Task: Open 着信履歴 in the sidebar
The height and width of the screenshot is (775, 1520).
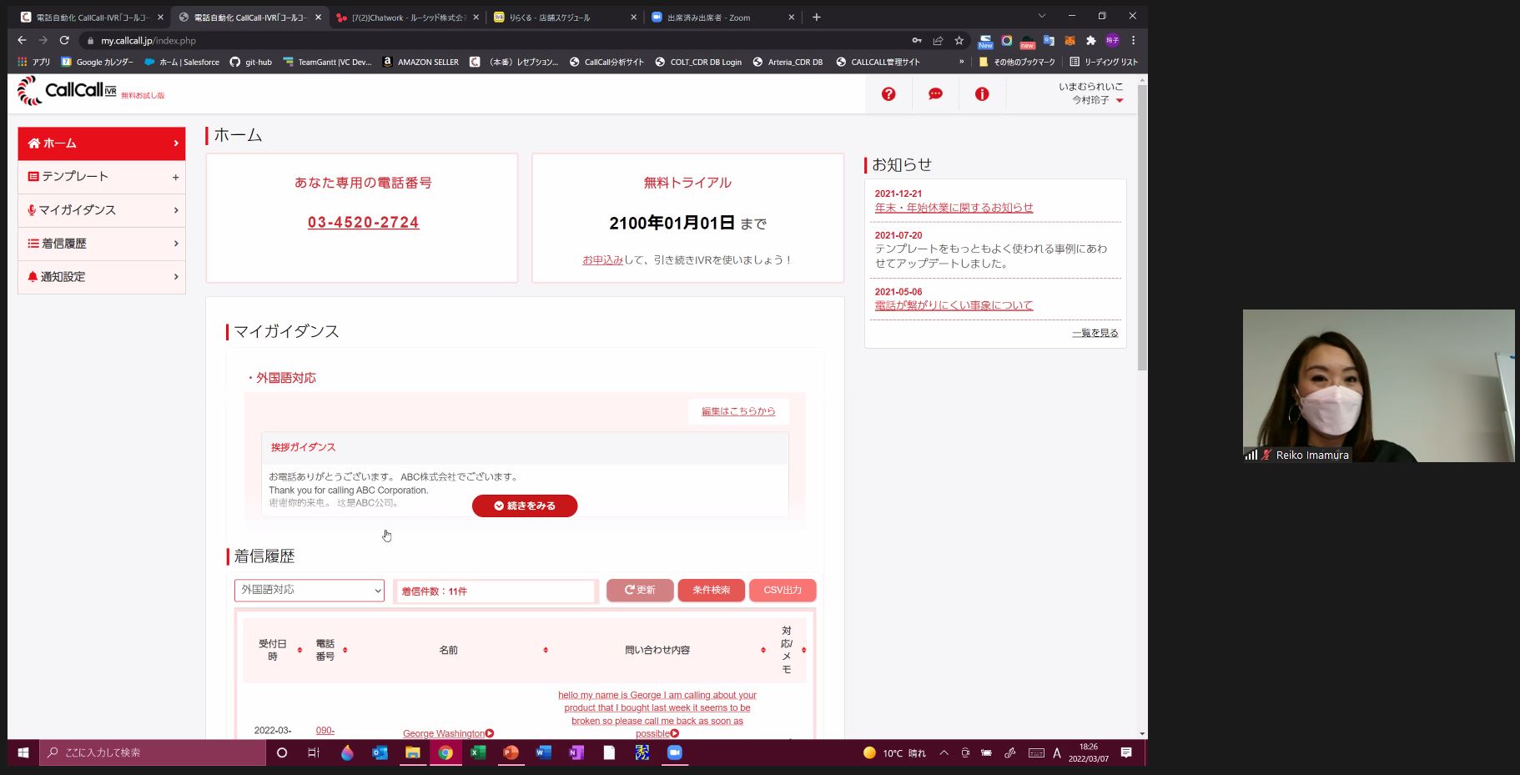Action: (x=101, y=244)
